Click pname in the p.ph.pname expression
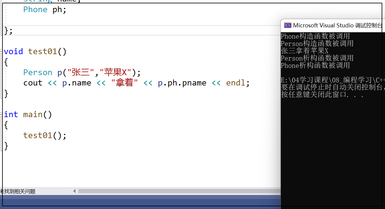Image resolution: width=385 pixels, height=209 pixels. pyautogui.click(x=194, y=83)
